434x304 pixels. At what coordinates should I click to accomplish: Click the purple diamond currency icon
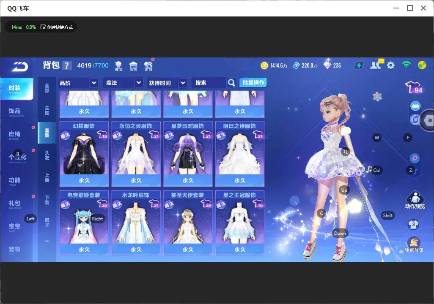tap(327, 65)
